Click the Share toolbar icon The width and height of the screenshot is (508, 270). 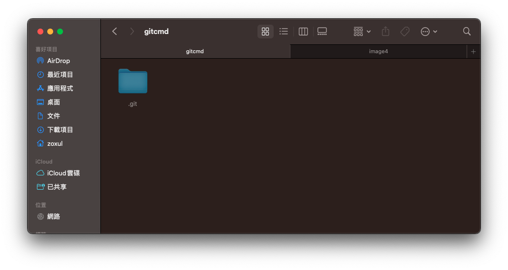pyautogui.click(x=385, y=32)
